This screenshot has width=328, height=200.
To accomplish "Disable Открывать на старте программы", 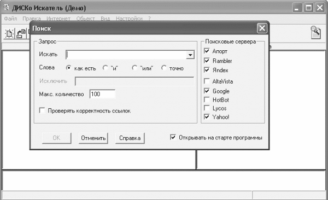I will click(173, 137).
